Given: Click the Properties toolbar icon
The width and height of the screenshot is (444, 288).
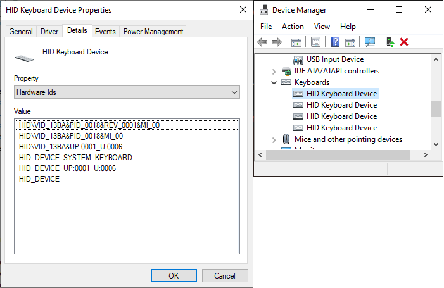Looking at the screenshot, I should click(x=315, y=42).
